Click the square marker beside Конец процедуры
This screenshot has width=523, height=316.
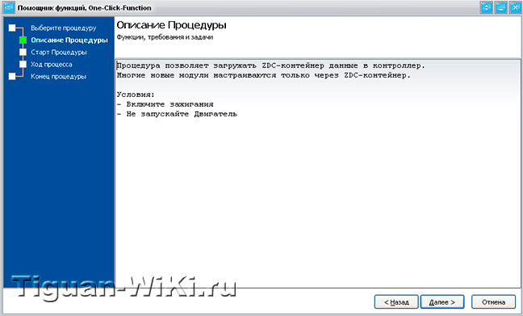tap(12, 76)
